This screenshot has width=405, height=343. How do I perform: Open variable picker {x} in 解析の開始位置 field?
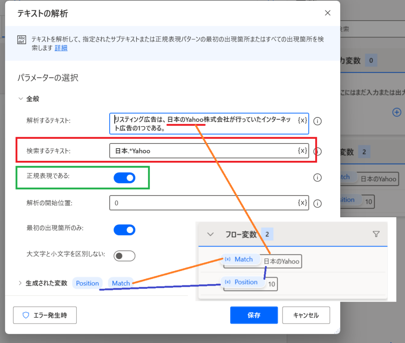302,203
